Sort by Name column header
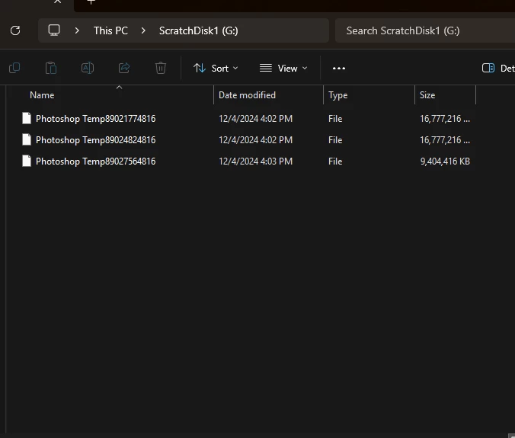 coord(42,95)
